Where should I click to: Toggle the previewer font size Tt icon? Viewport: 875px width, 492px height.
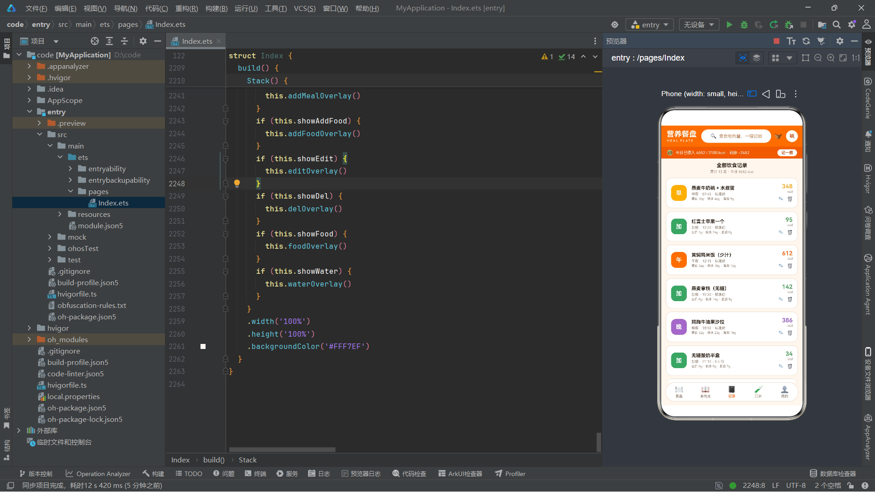(791, 41)
